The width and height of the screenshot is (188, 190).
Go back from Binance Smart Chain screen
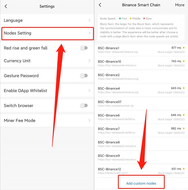(x=100, y=5)
